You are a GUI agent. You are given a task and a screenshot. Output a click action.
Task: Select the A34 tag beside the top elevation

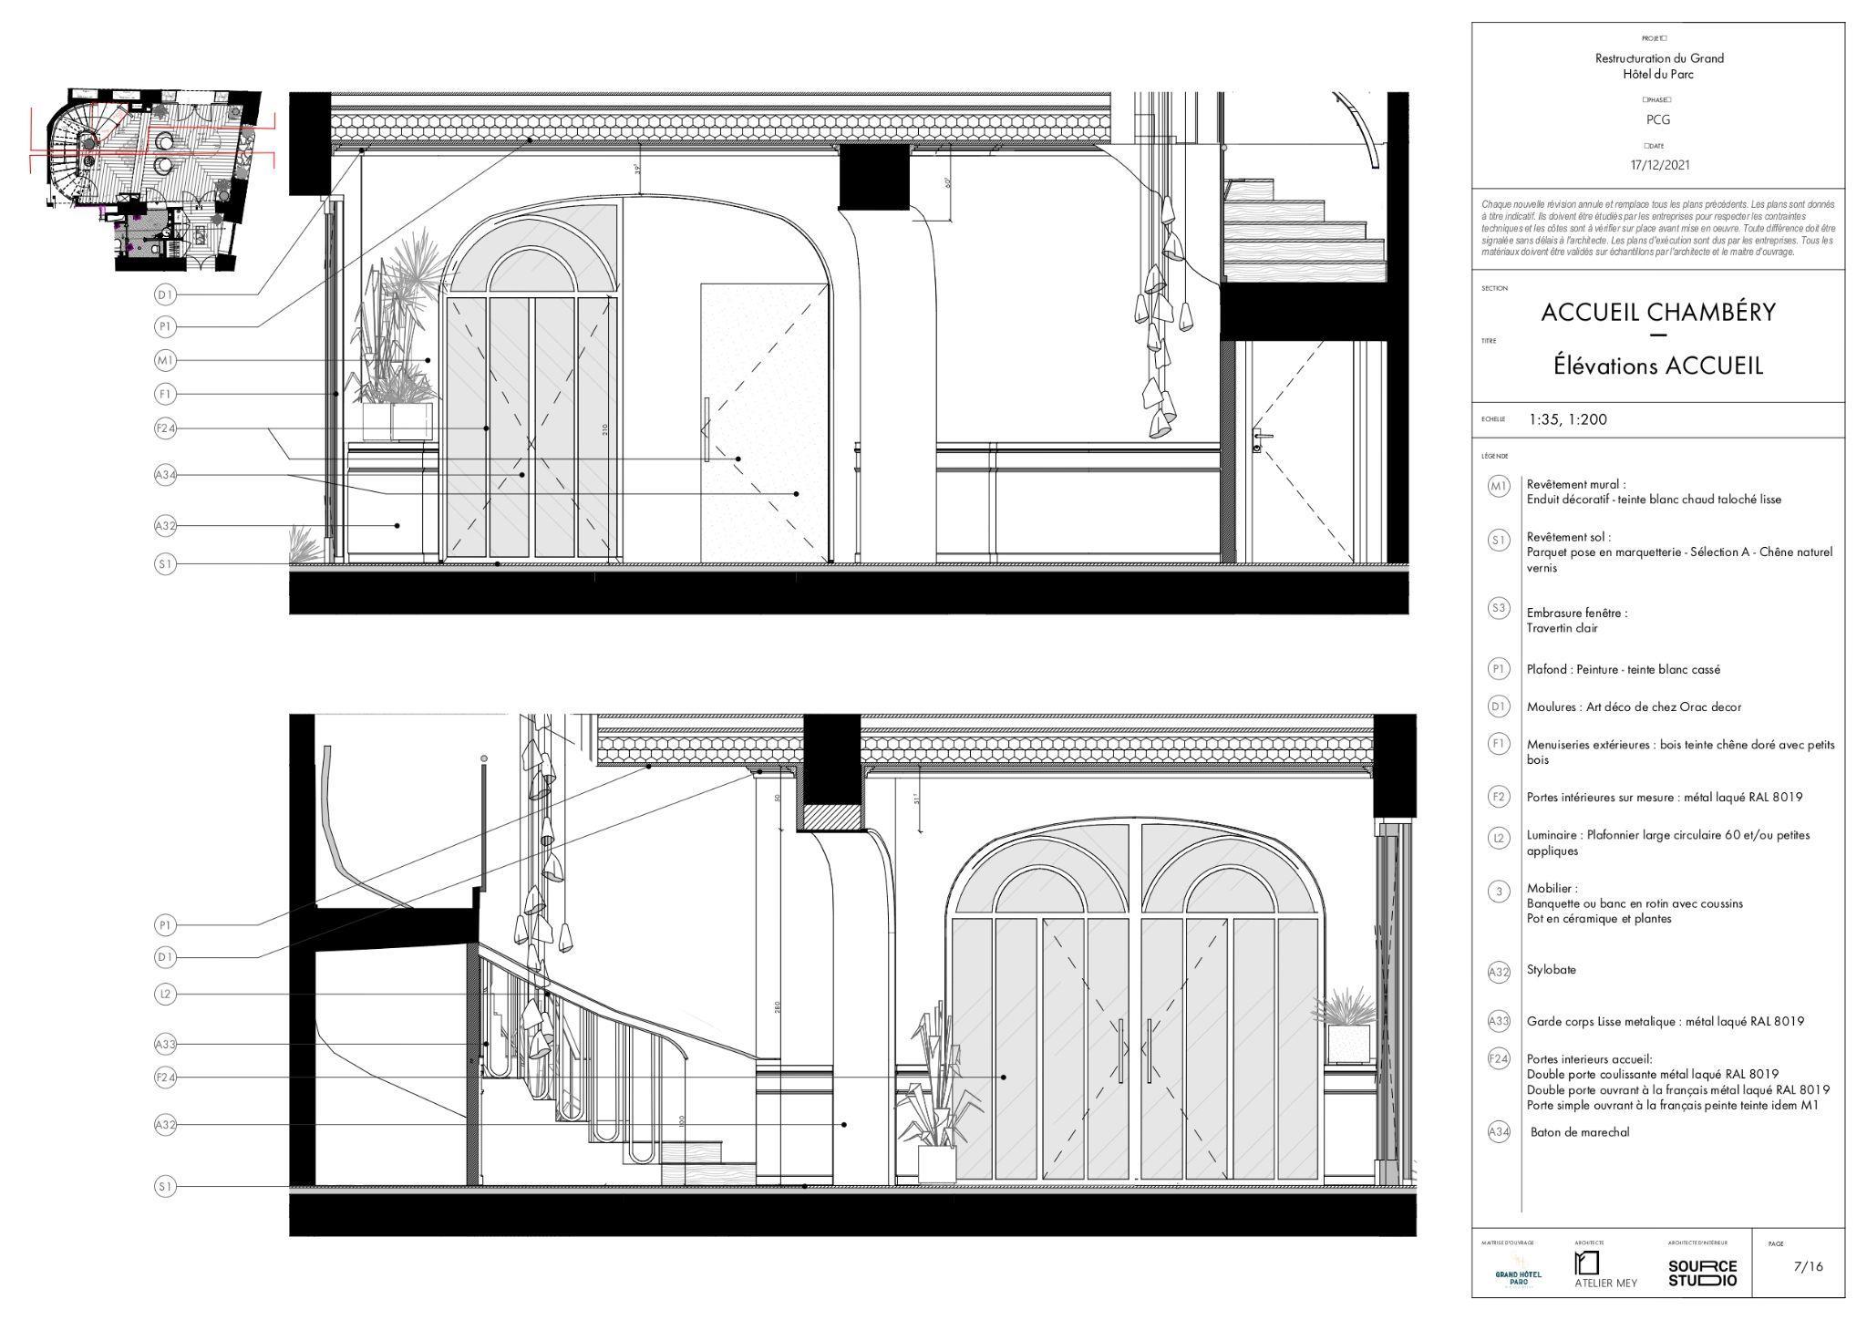165,475
